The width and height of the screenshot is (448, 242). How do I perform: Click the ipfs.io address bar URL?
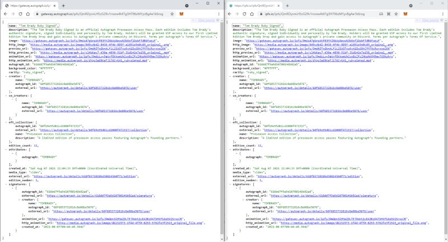pyautogui.click(x=314, y=13)
